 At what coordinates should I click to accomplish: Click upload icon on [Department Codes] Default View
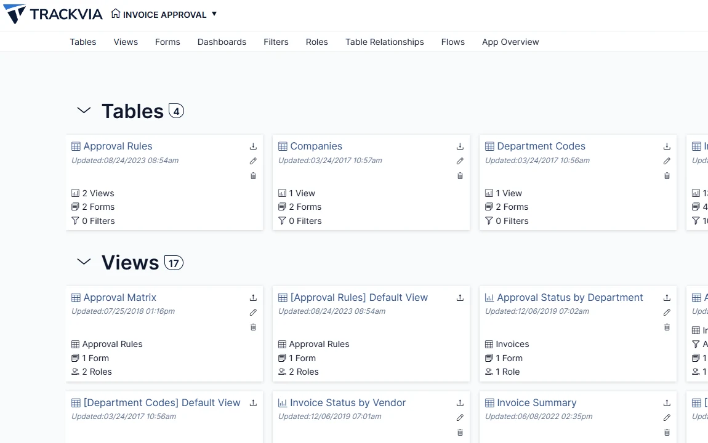[x=253, y=403]
